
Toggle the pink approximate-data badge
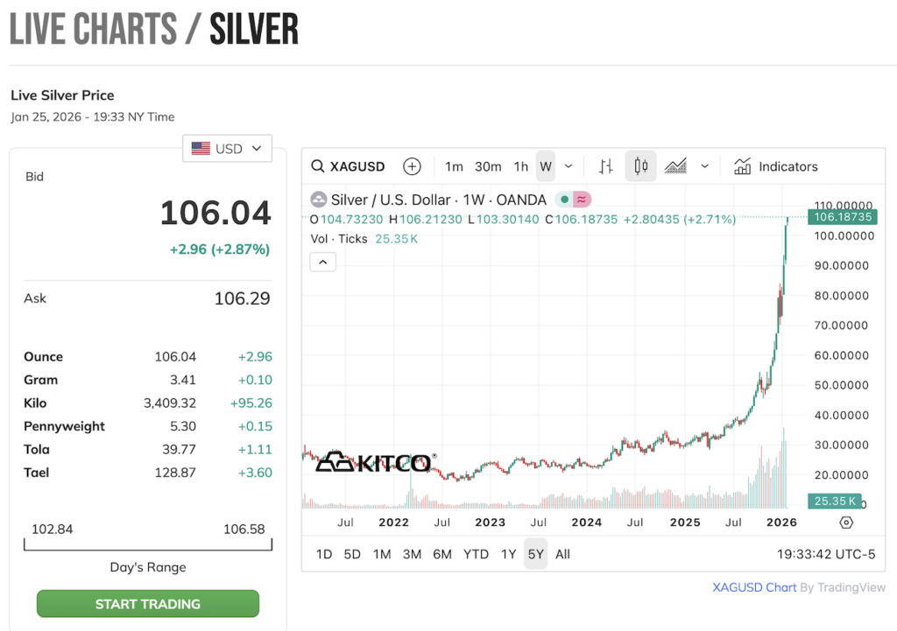(583, 200)
